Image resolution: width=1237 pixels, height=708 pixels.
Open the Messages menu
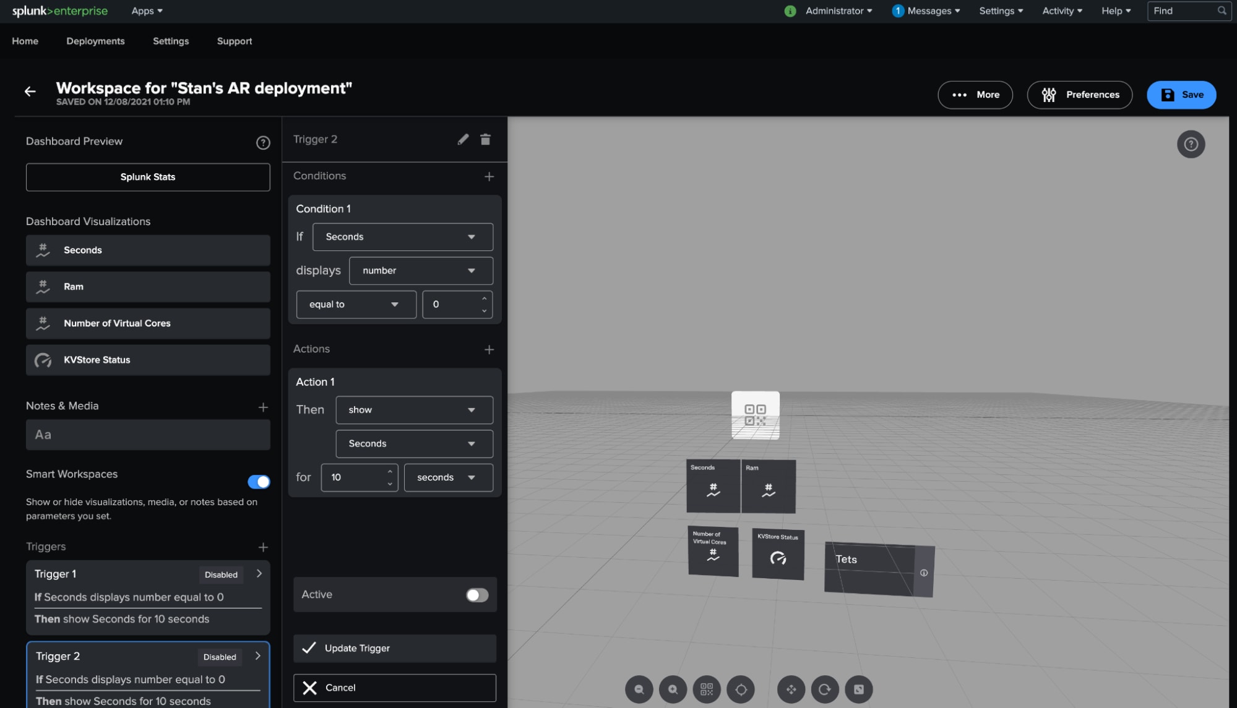933,11
